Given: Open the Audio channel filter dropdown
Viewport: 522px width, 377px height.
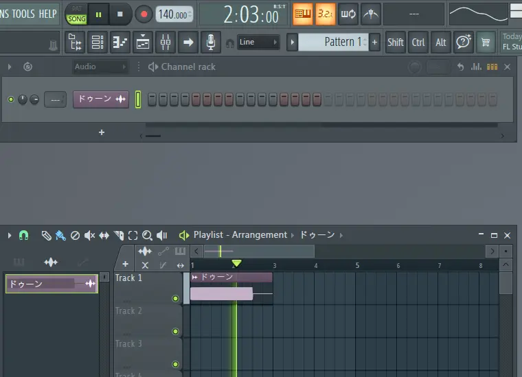Looking at the screenshot, I should point(100,66).
